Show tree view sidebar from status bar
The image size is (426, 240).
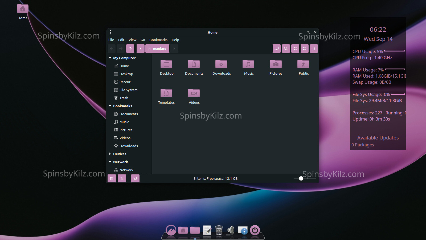pyautogui.click(x=122, y=178)
